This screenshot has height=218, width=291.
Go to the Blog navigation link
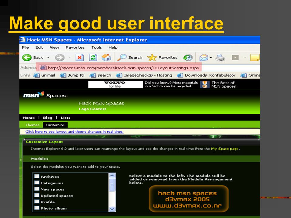pos(48,118)
